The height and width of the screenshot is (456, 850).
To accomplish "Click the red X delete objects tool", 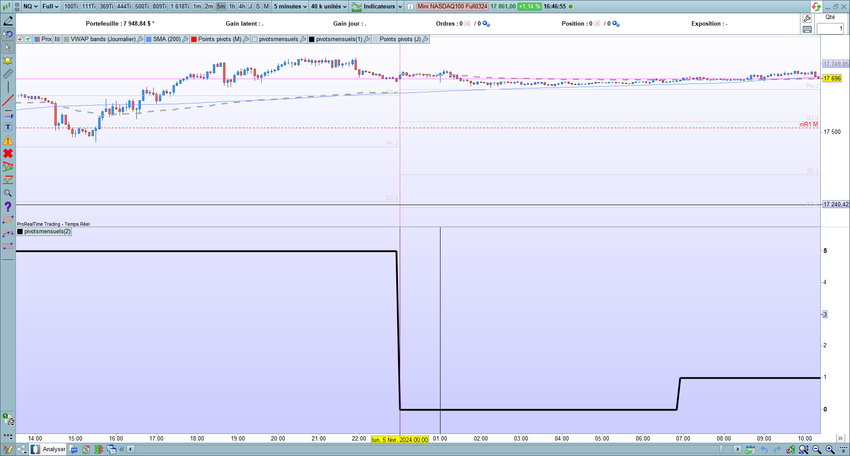I will (8, 153).
